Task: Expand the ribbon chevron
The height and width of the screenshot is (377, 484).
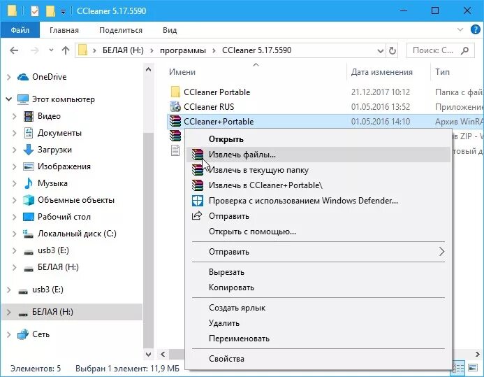Action: (460, 29)
